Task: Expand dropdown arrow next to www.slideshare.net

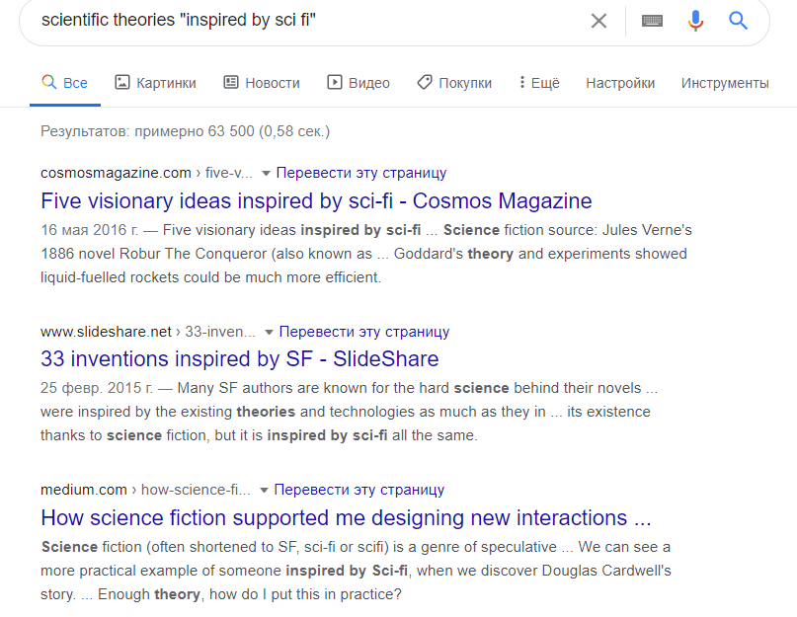Action: pyautogui.click(x=269, y=333)
